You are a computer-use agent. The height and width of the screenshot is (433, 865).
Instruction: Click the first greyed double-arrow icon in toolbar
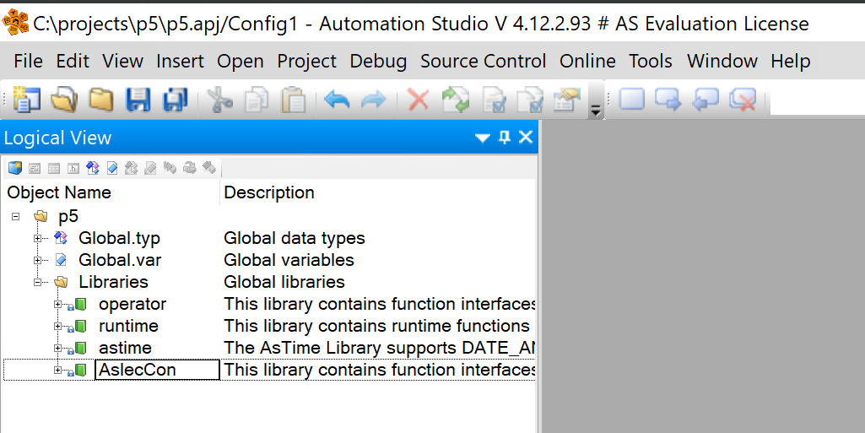170,168
